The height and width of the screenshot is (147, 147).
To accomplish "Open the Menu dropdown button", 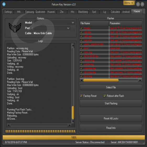I will [129, 3].
